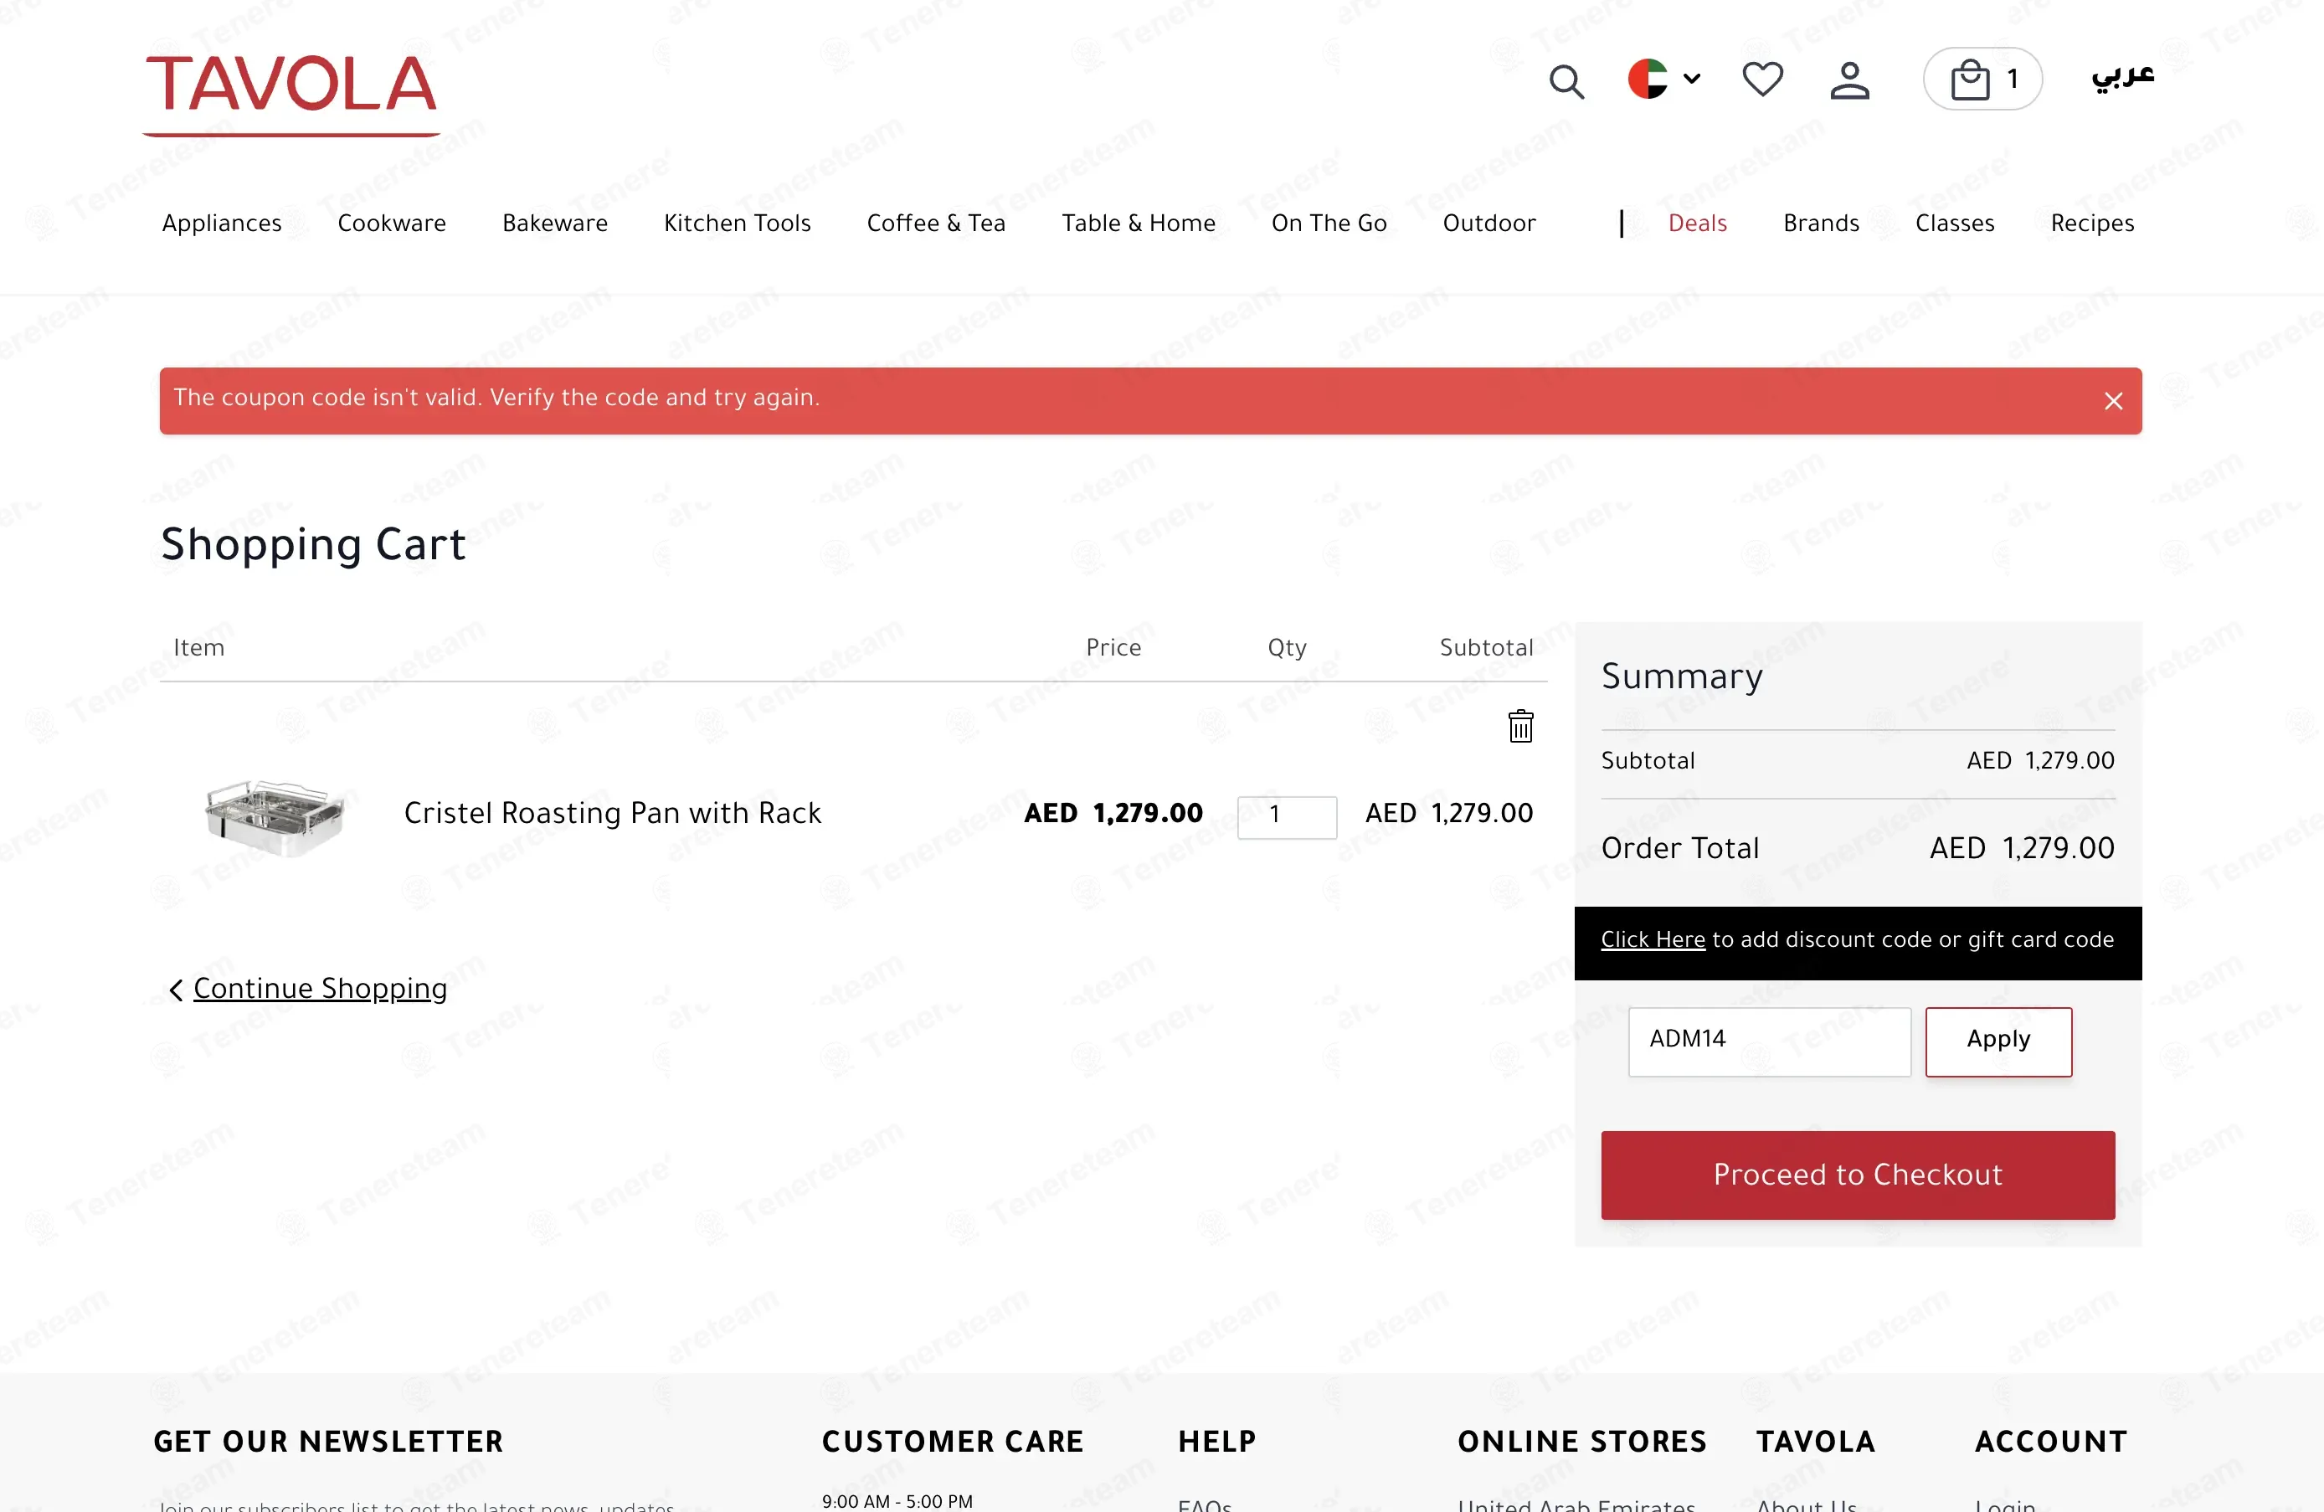Click the ACCOUNT footer heading
Viewport: 2324px width, 1512px height.
pyautogui.click(x=2050, y=1442)
